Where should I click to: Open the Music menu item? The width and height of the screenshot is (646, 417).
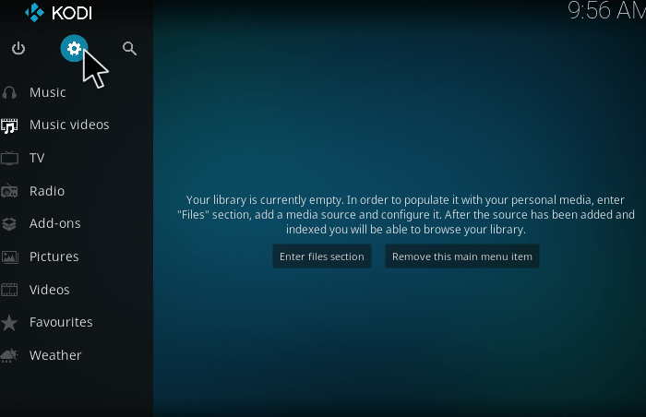click(48, 92)
